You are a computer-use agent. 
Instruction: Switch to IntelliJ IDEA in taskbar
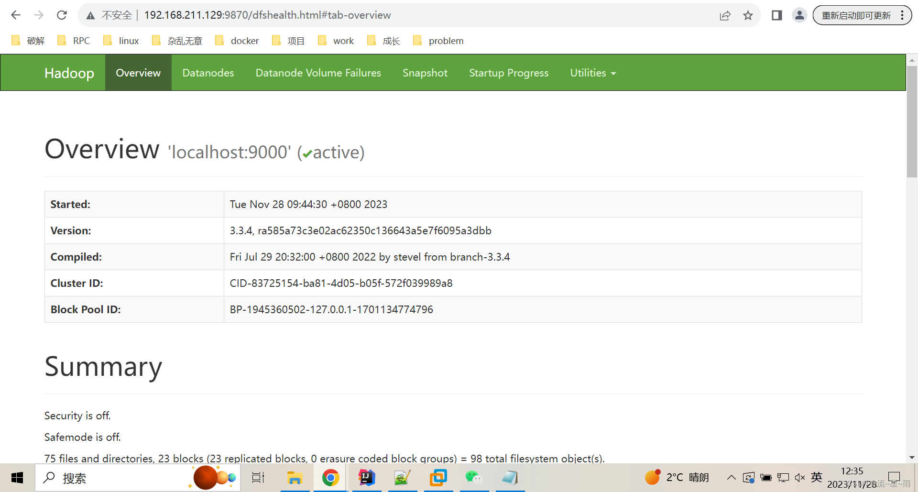367,478
